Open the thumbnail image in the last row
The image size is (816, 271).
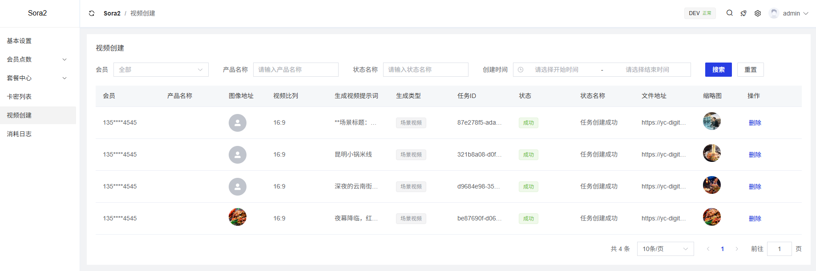tap(711, 217)
